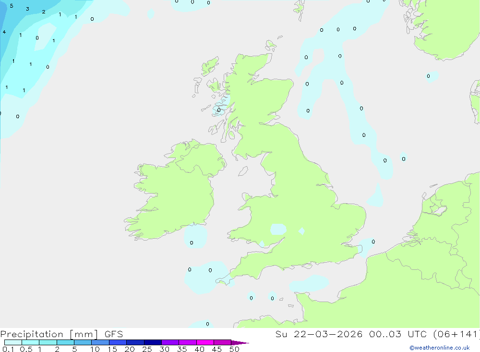Click the legend label '20'

pyautogui.click(x=130, y=349)
